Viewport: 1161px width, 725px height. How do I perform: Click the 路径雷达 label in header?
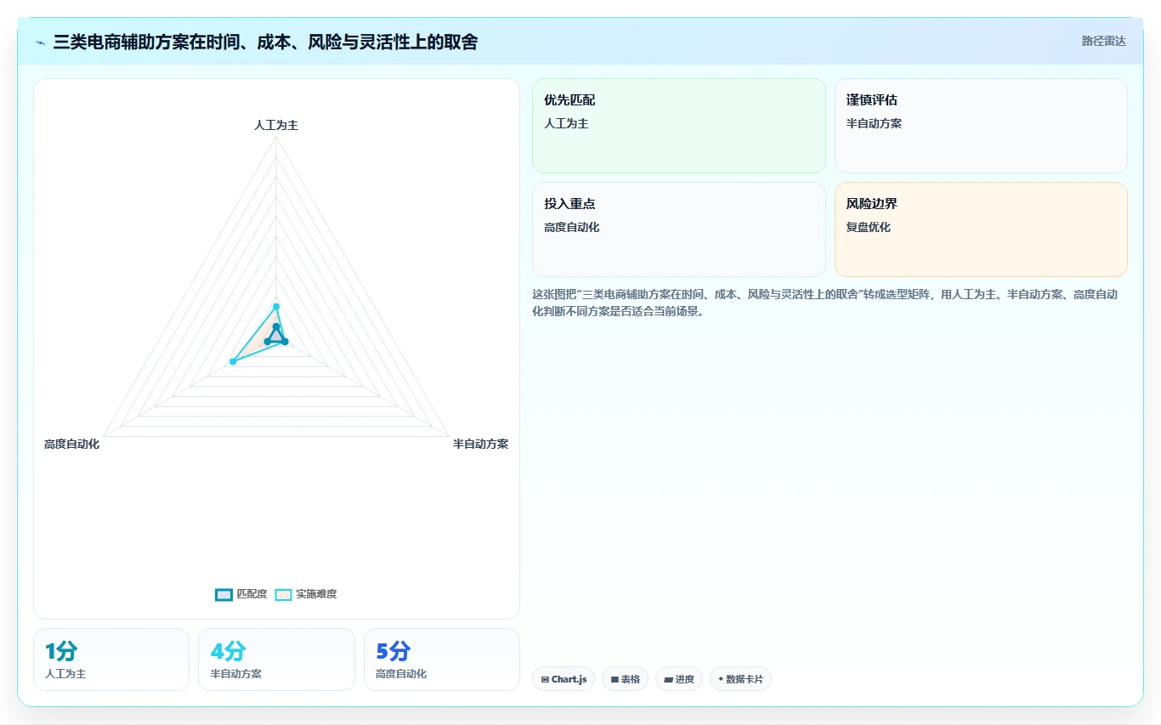click(x=1103, y=41)
